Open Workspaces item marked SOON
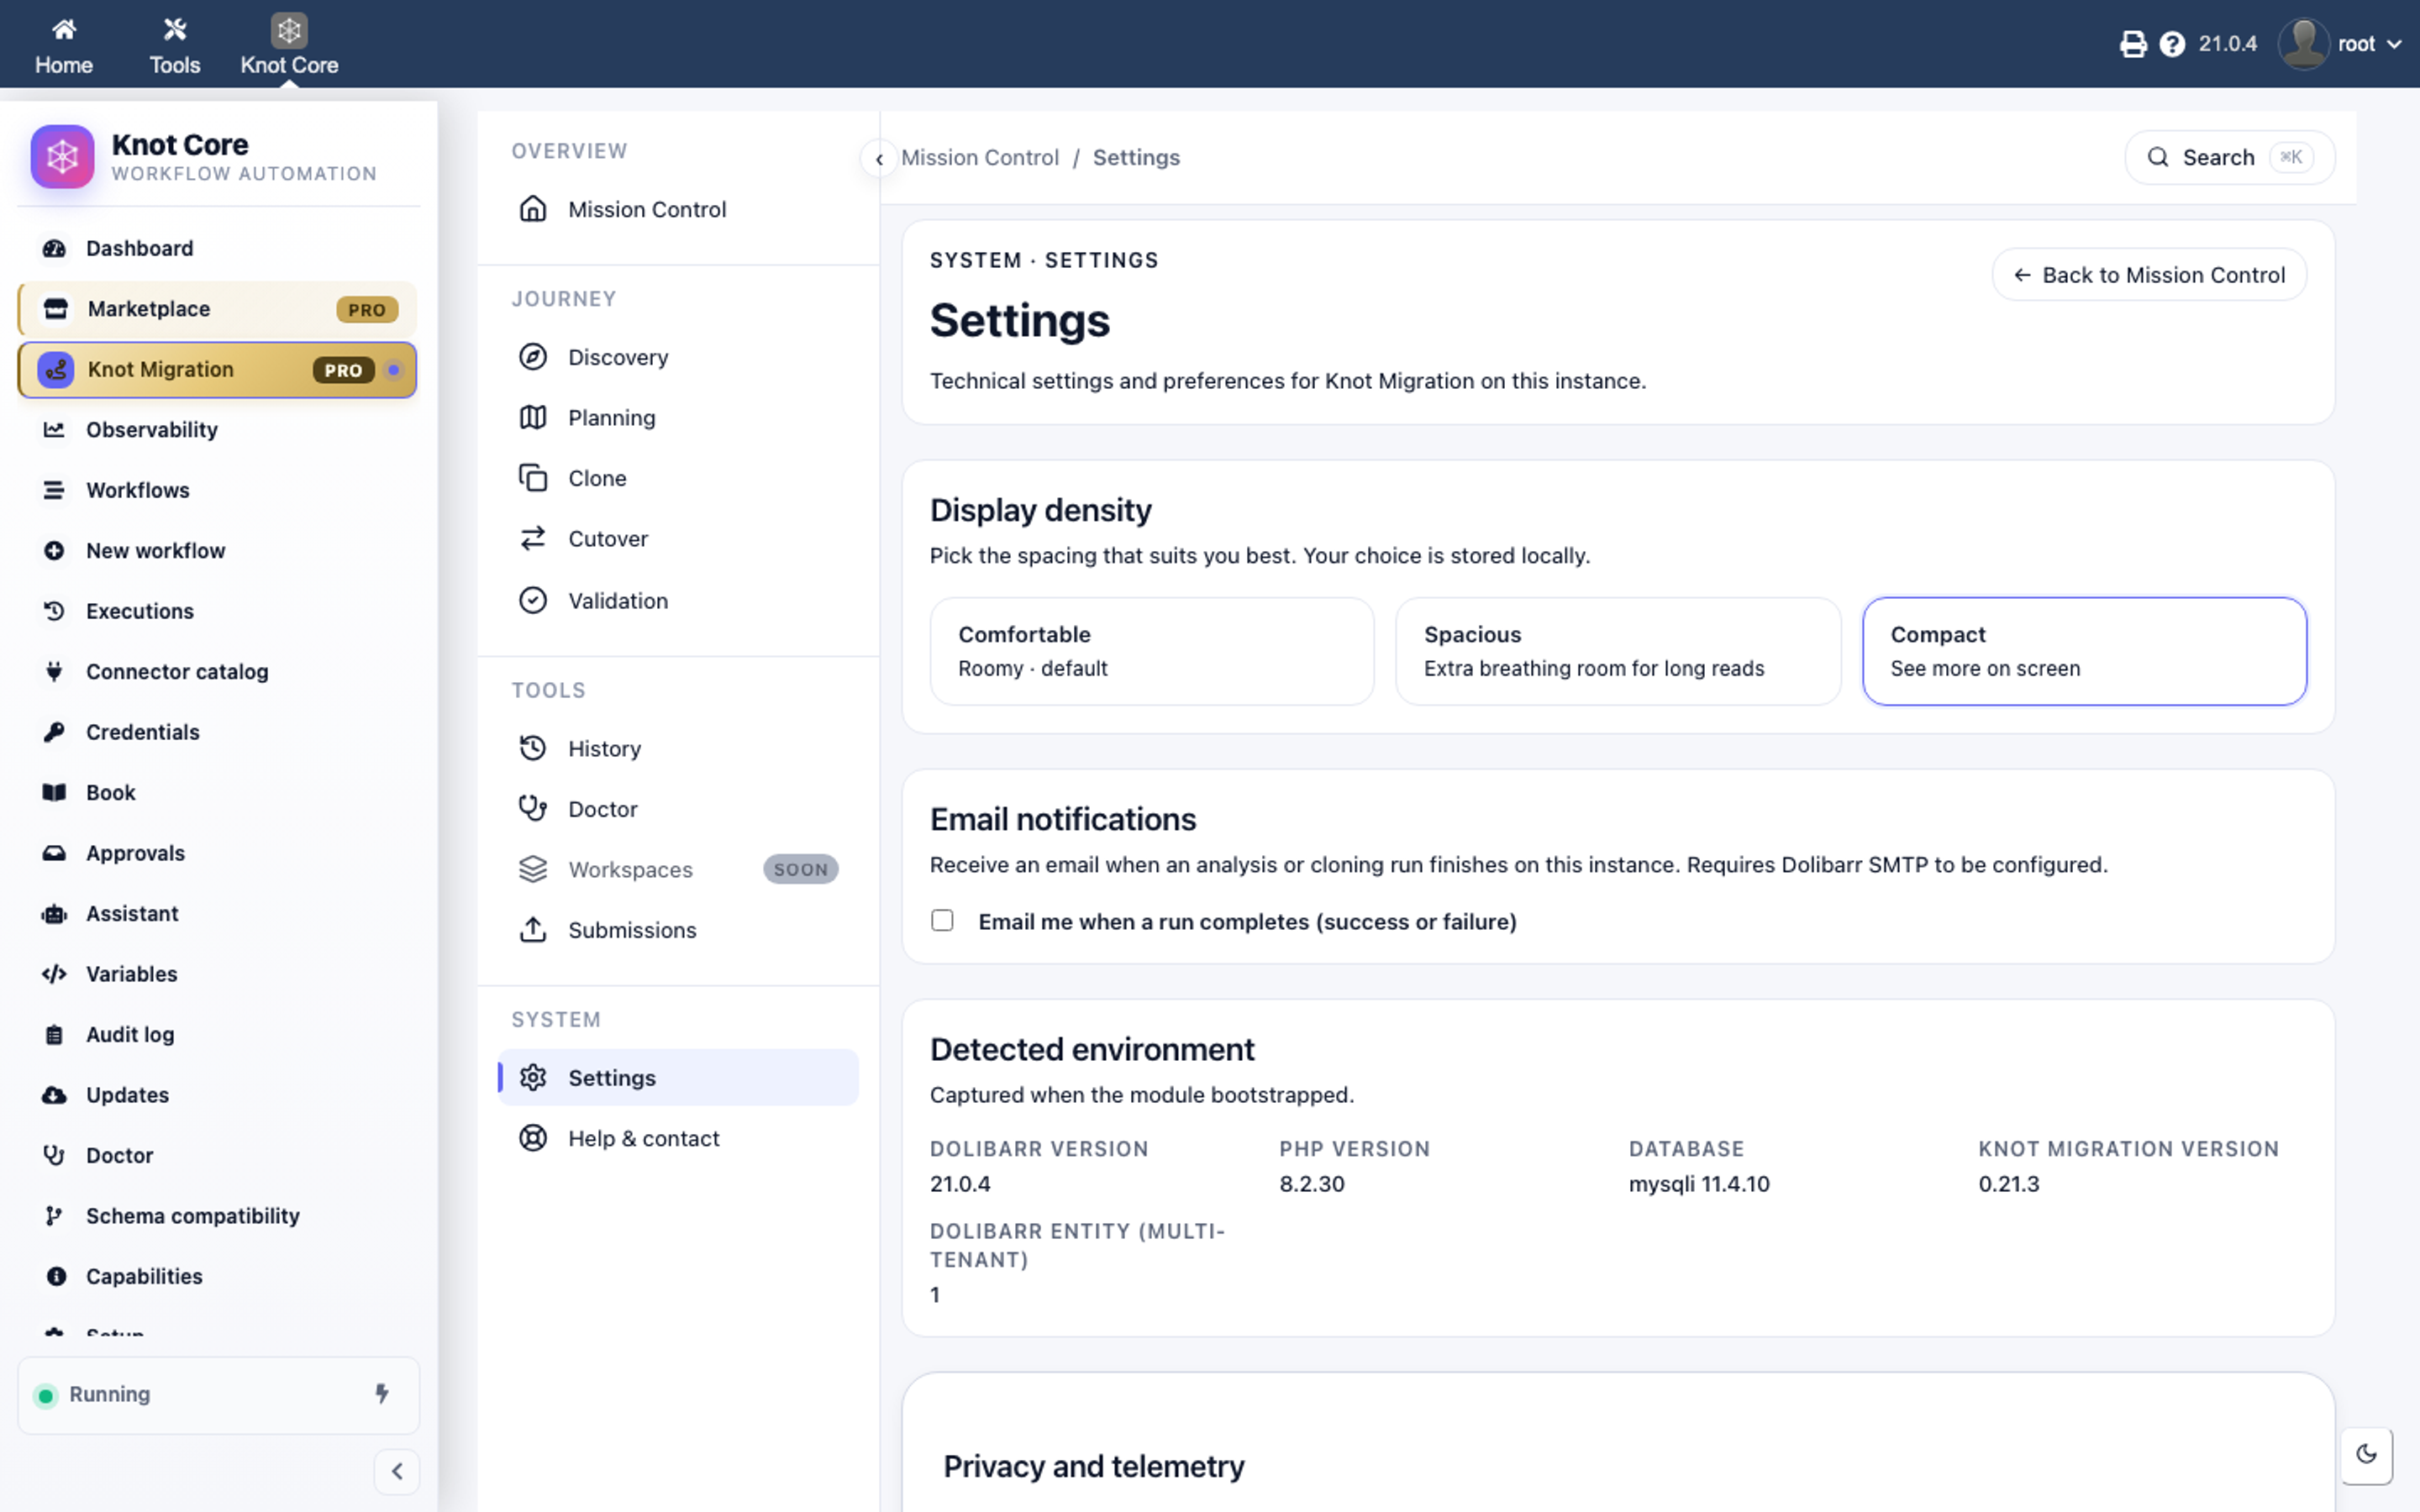This screenshot has width=2420, height=1512. click(678, 869)
